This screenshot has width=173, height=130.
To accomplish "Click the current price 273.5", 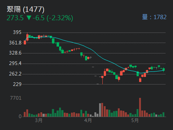I will coord(15,18).
